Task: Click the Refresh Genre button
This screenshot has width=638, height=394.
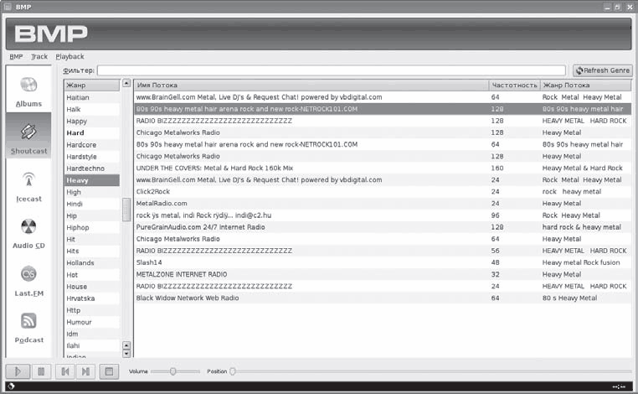Action: pyautogui.click(x=602, y=70)
